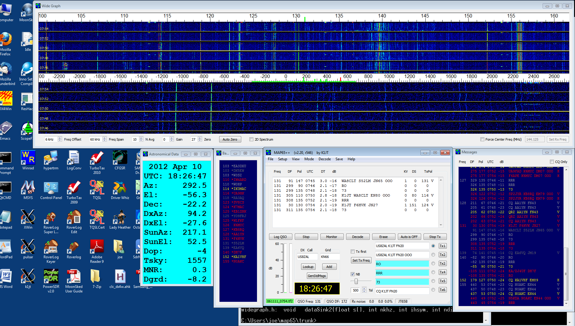The height and width of the screenshot is (326, 575).
Task: Click the Log QSO button
Action: point(280,237)
